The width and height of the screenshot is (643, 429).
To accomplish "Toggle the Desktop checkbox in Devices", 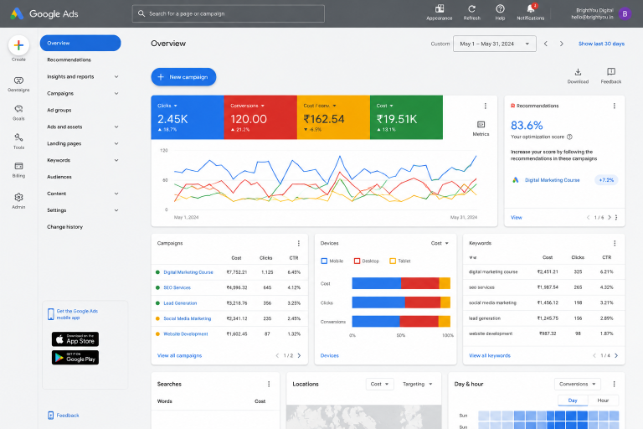I will tap(357, 261).
